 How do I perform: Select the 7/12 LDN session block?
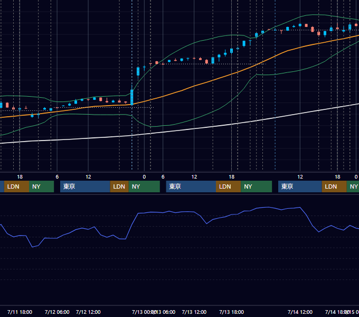coord(119,187)
